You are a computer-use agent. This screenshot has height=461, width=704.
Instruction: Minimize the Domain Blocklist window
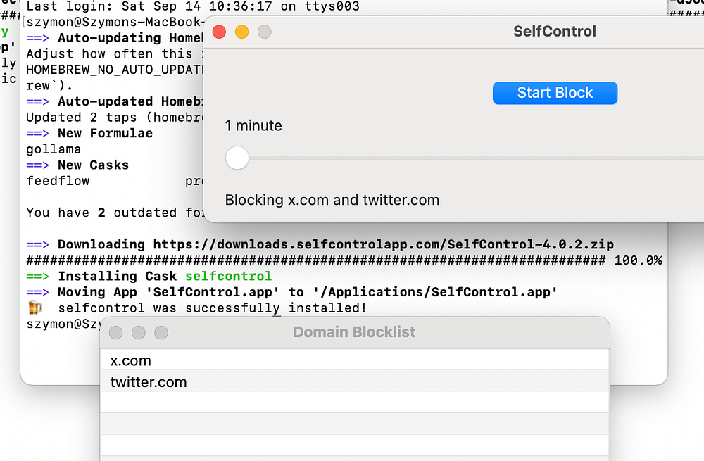click(x=139, y=332)
